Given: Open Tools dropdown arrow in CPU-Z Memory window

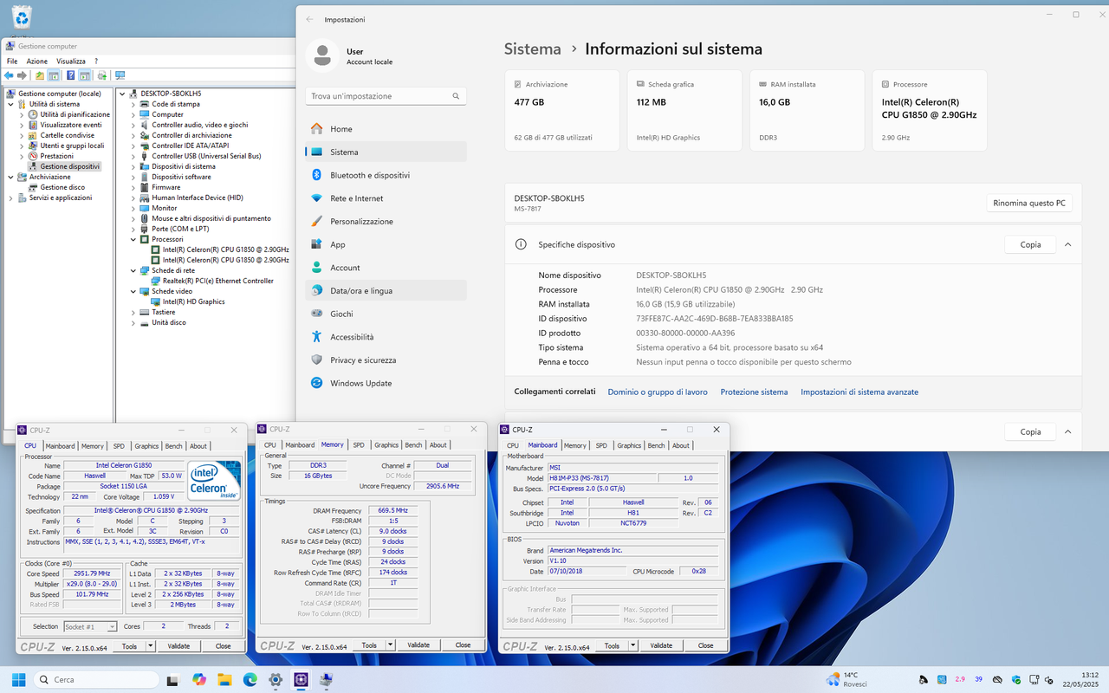Looking at the screenshot, I should click(390, 645).
